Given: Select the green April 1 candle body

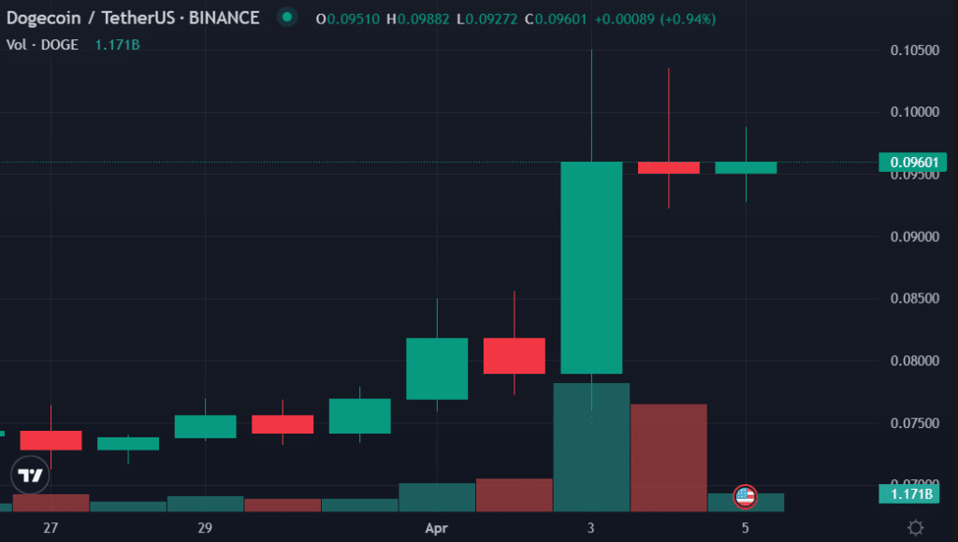Looking at the screenshot, I should point(437,369).
